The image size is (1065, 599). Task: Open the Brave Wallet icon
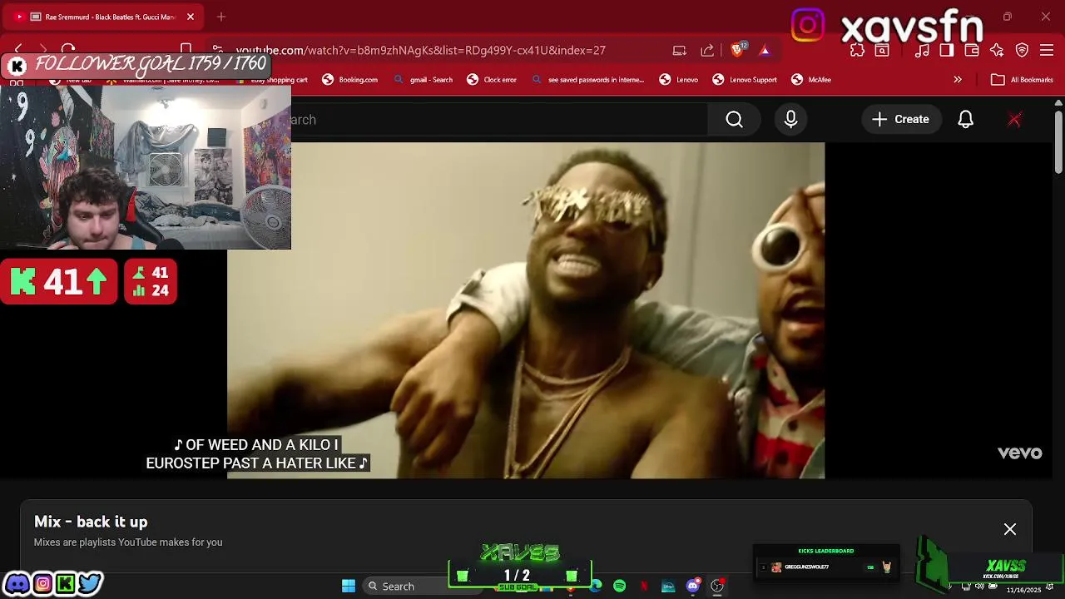[x=972, y=50]
